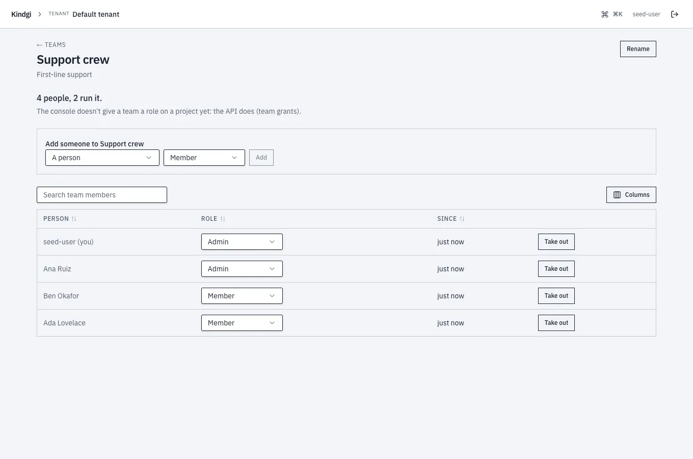The height and width of the screenshot is (459, 693).
Task: Click the Add button
Action: pyautogui.click(x=261, y=158)
